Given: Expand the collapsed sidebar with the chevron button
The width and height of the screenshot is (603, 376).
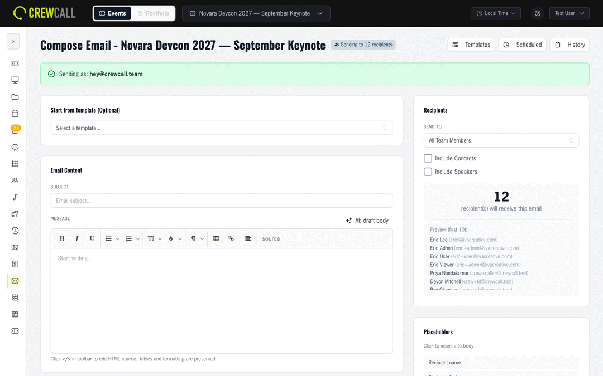Looking at the screenshot, I should (13, 41).
